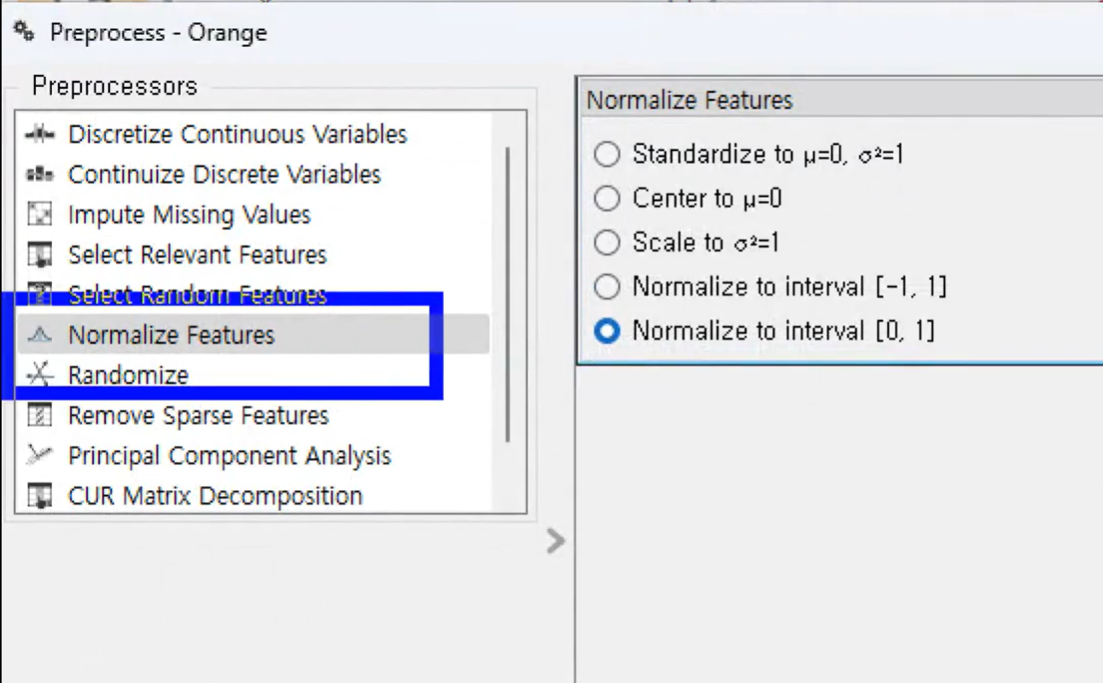Click the Normalize Features bell-curve icon

pyautogui.click(x=39, y=335)
